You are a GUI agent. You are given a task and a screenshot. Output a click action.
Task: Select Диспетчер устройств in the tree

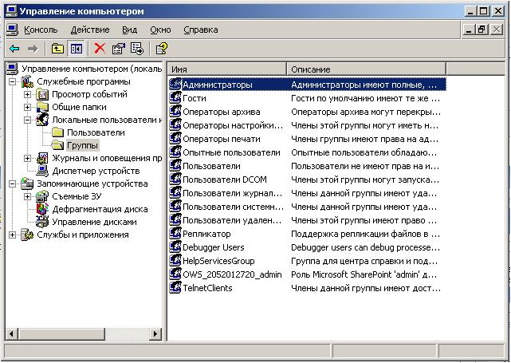[96, 171]
